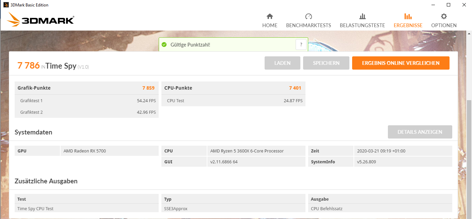The height and width of the screenshot is (219, 472).
Task: Click the Benchmarktests gauge icon
Action: click(309, 16)
